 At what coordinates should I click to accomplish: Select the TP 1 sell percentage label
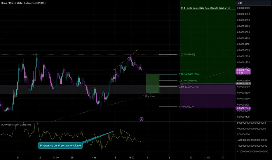205,8
